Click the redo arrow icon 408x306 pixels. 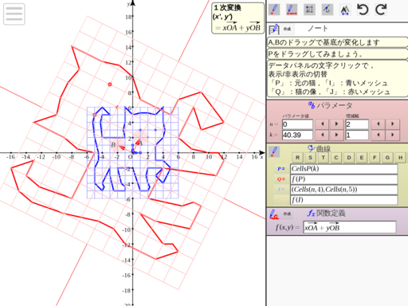point(381,10)
